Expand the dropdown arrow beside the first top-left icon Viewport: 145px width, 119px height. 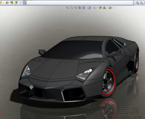(4, 3)
